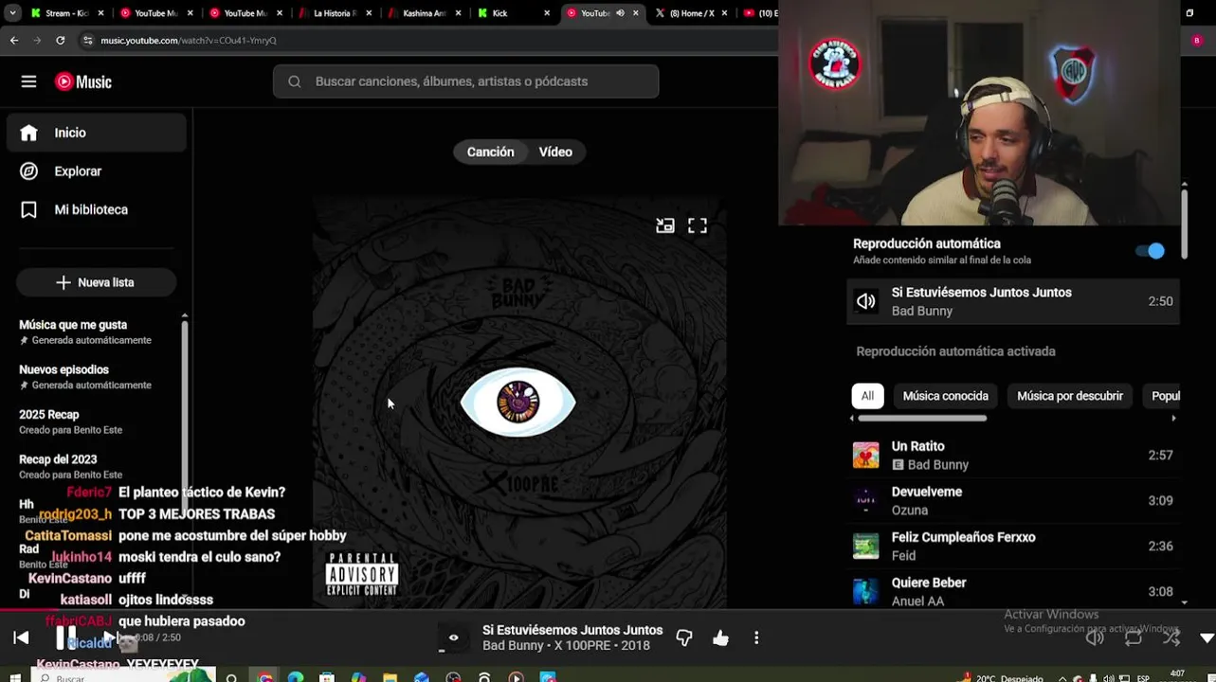Open the Windows Start menu

click(14, 677)
